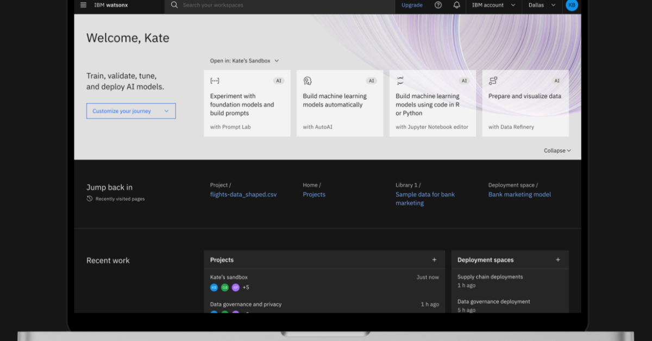Click the Data Refinery card icon
This screenshot has height=341, width=652.
493,80
